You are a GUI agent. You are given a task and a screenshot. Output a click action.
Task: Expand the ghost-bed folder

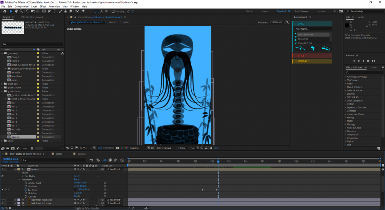(x=2, y=84)
